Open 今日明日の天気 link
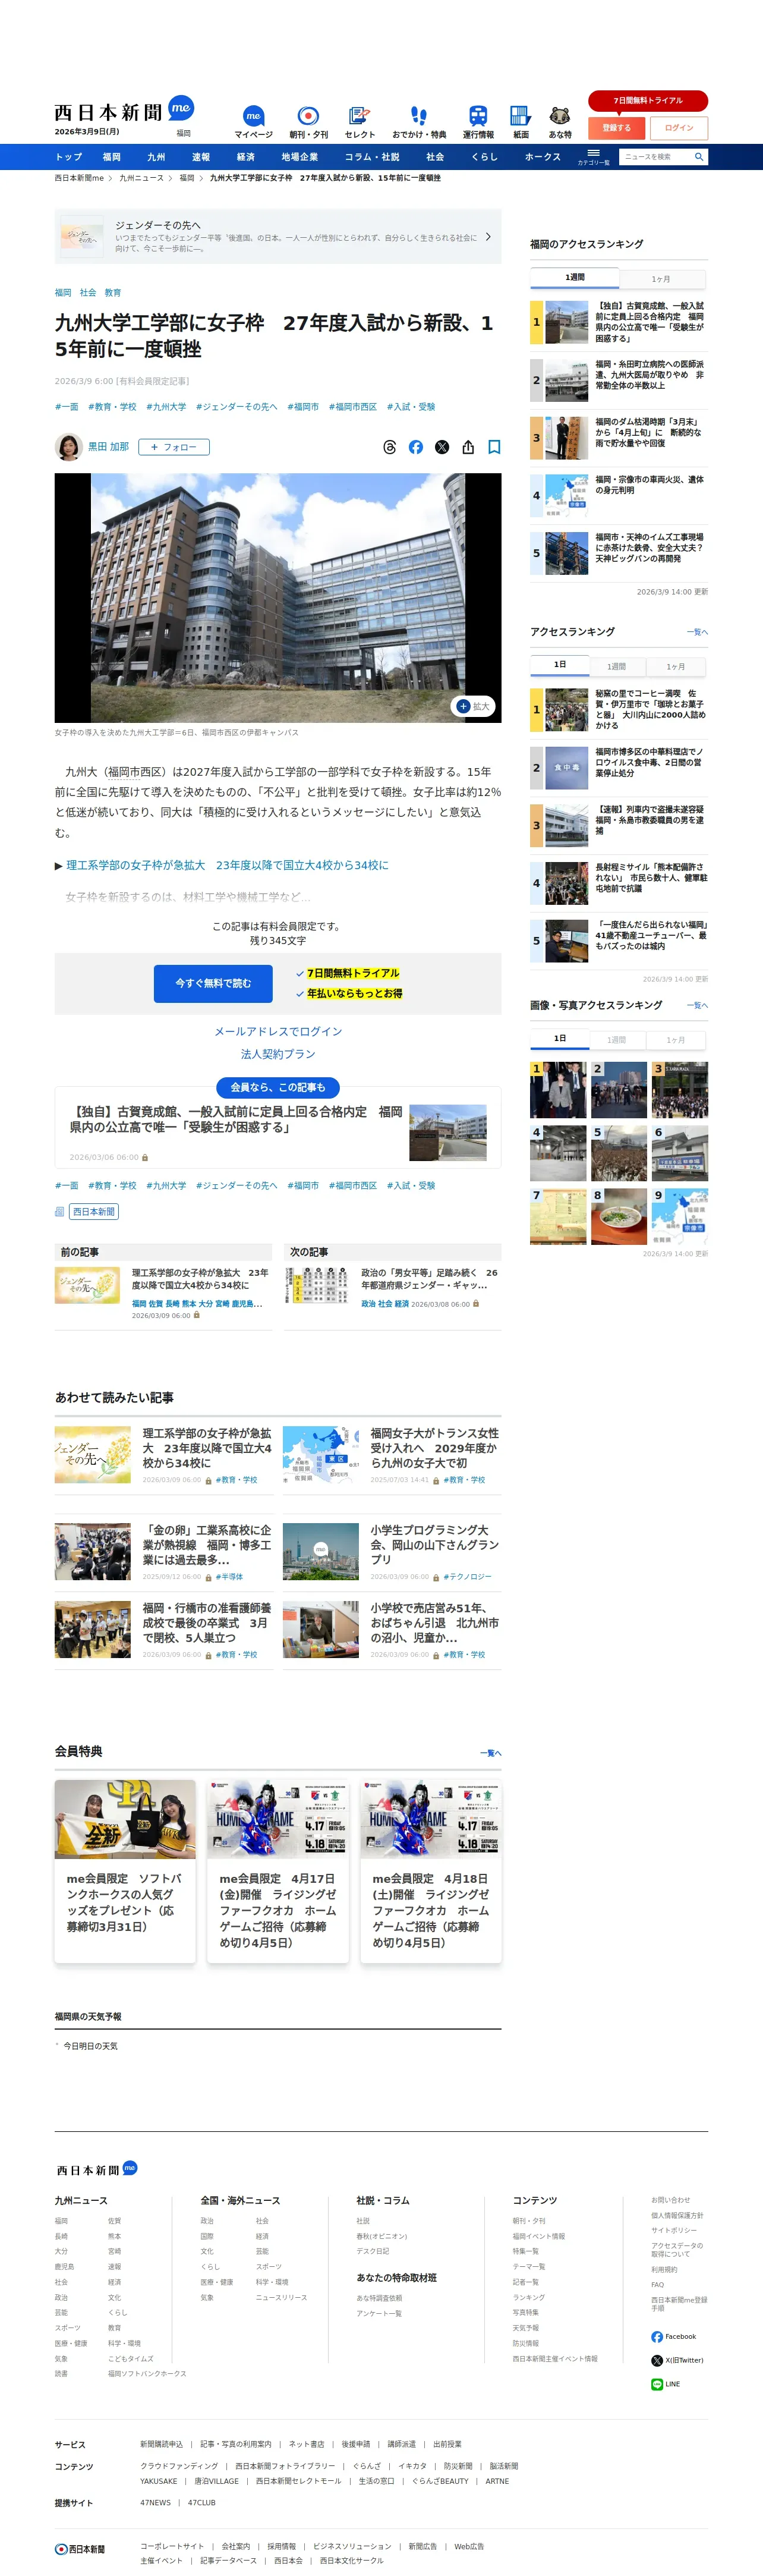The image size is (763, 2576). point(90,2046)
